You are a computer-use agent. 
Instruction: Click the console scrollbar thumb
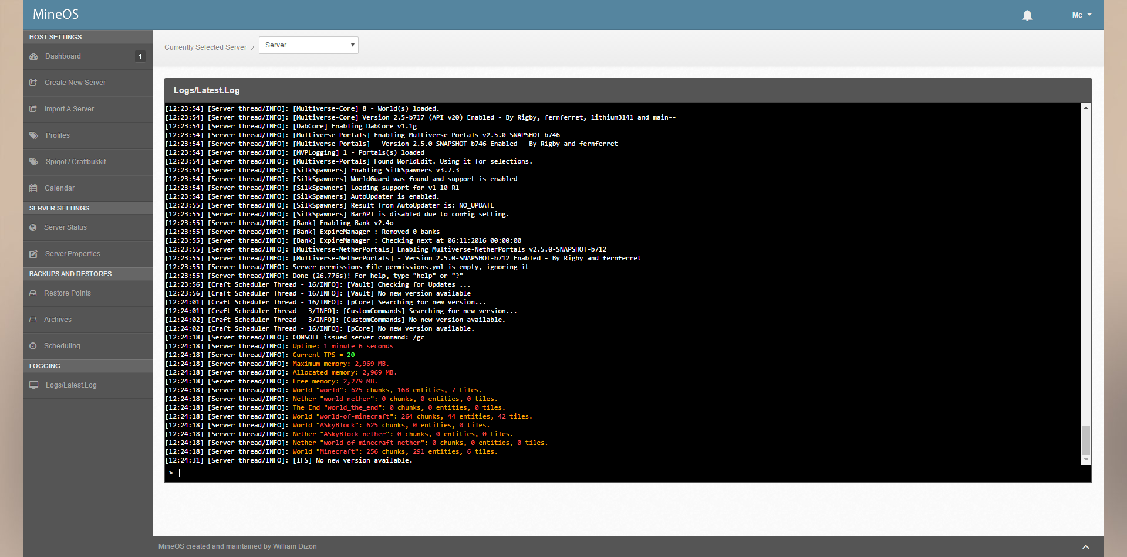(x=1086, y=440)
